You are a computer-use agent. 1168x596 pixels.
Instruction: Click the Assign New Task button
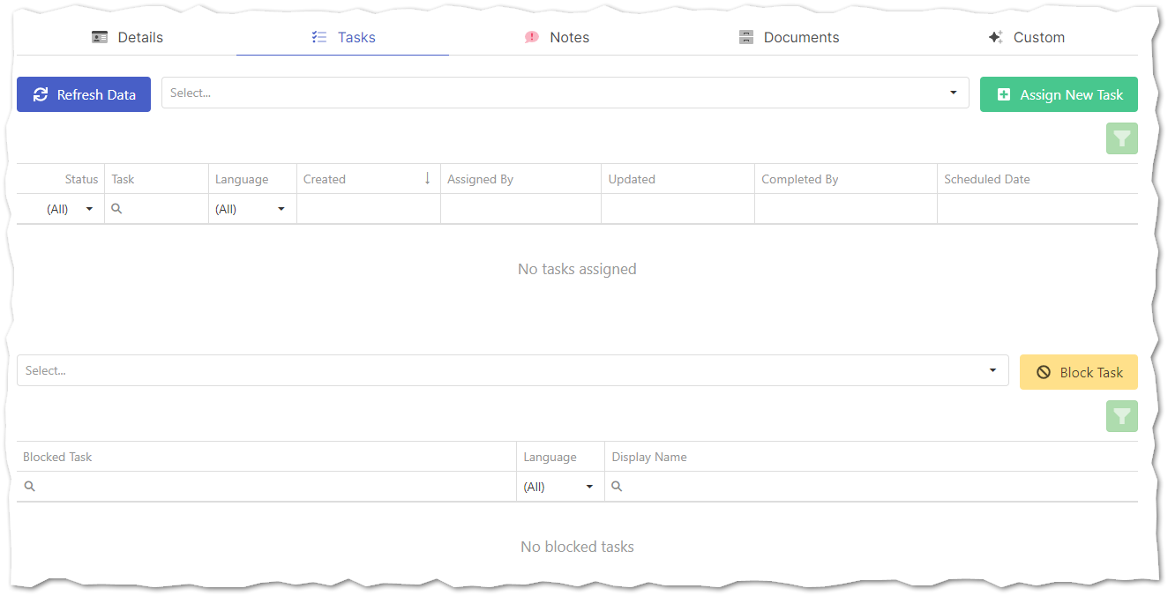coord(1059,94)
